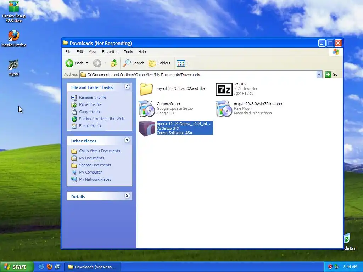
Task: Click the Windows flag logo in menu bar
Action: pyautogui.click(x=336, y=52)
